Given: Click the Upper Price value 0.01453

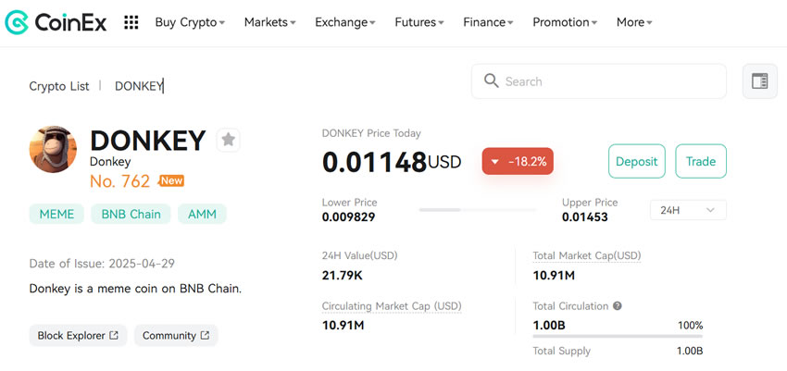Looking at the screenshot, I should tap(585, 217).
